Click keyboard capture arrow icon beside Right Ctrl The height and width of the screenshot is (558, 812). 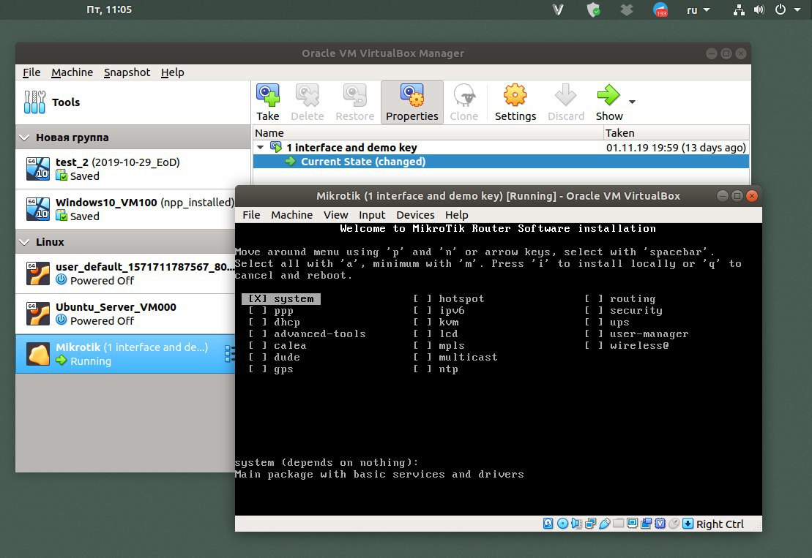click(x=688, y=524)
